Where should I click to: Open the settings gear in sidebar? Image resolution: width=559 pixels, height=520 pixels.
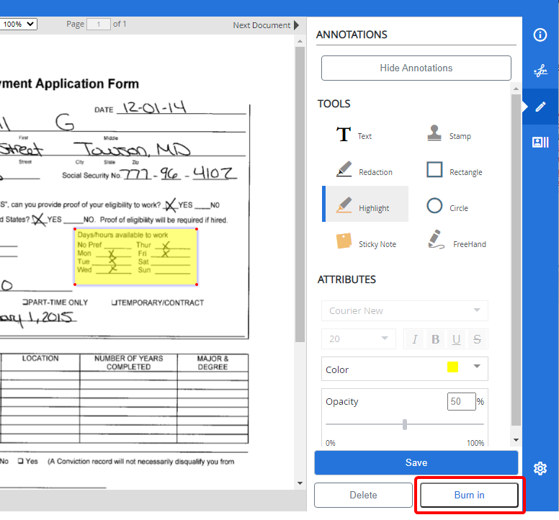(540, 468)
